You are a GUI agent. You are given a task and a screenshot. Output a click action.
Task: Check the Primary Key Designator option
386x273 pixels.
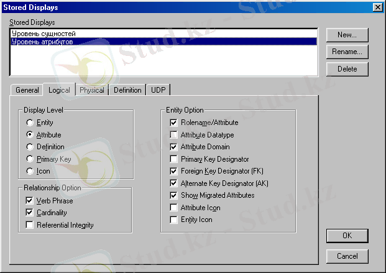click(x=173, y=159)
